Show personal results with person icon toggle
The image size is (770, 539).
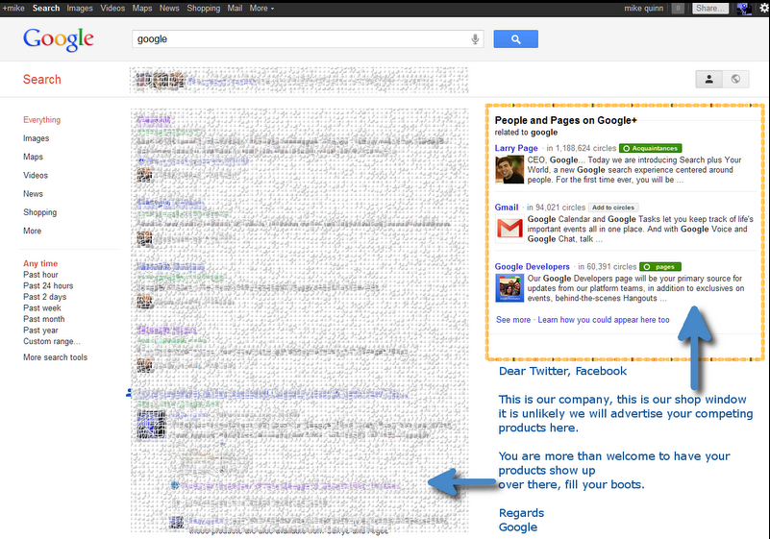tap(709, 79)
